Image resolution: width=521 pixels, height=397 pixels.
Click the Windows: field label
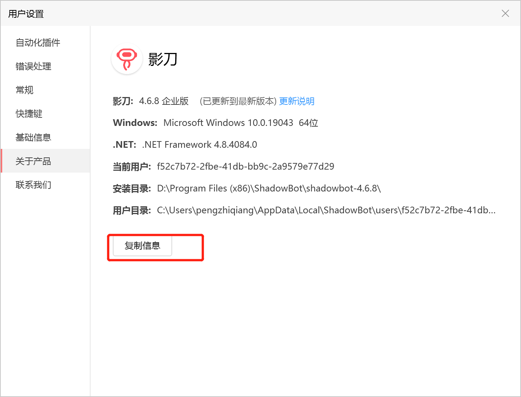pos(135,123)
